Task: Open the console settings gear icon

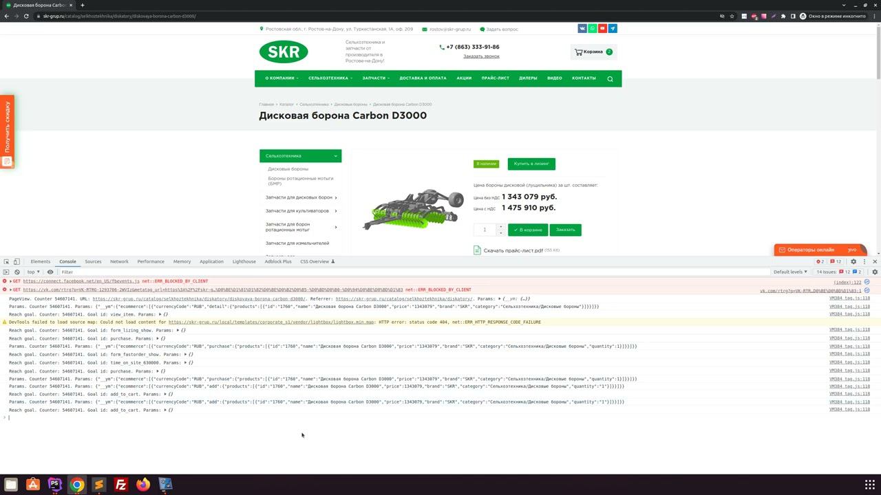Action: point(875,272)
